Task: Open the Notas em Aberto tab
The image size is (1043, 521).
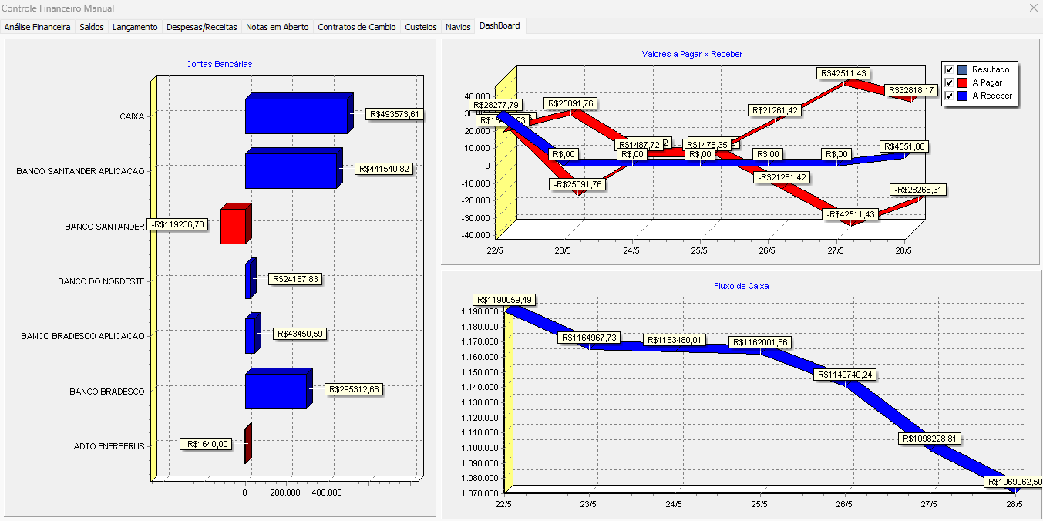Action: (x=278, y=27)
